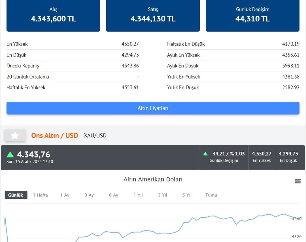Switch chart to 1 Ay range
Screen dimensions: 306x242
[x=65, y=195]
